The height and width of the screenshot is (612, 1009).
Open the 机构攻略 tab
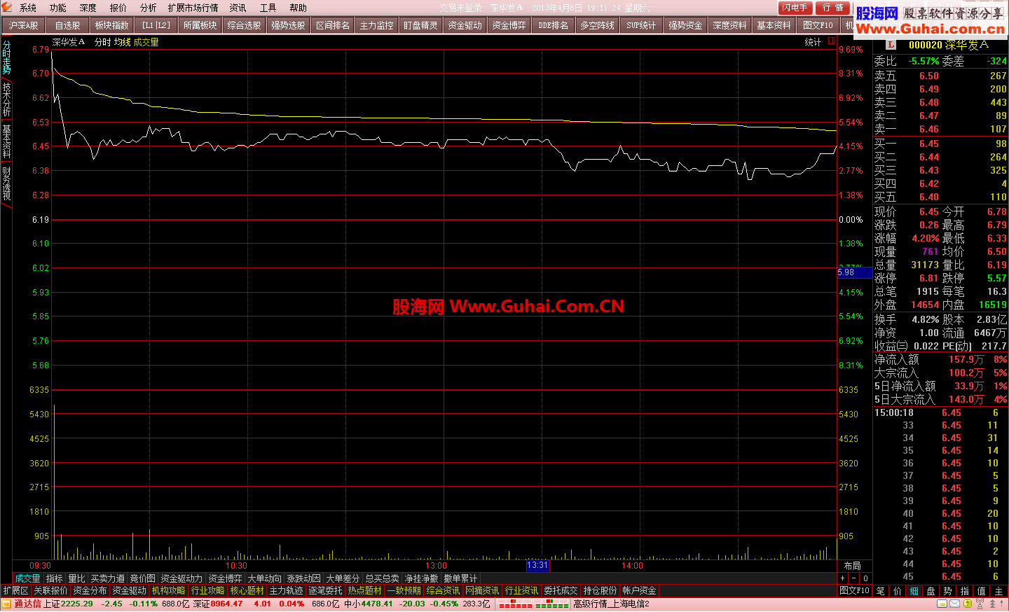click(168, 591)
